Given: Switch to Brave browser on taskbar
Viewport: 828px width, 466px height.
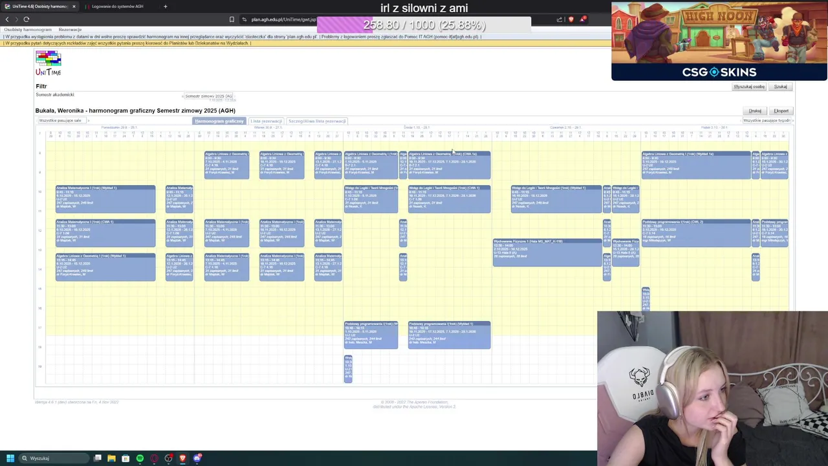Looking at the screenshot, I should pyautogui.click(x=182, y=458).
